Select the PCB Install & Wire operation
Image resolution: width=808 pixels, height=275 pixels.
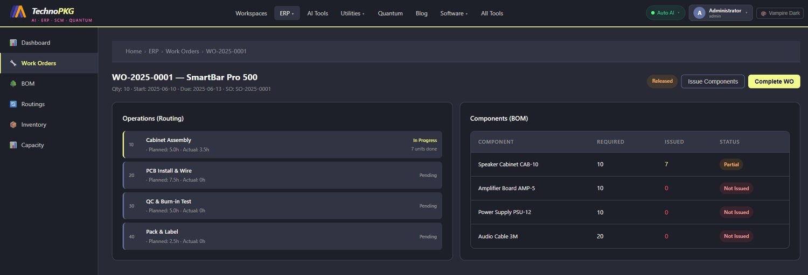click(x=282, y=175)
